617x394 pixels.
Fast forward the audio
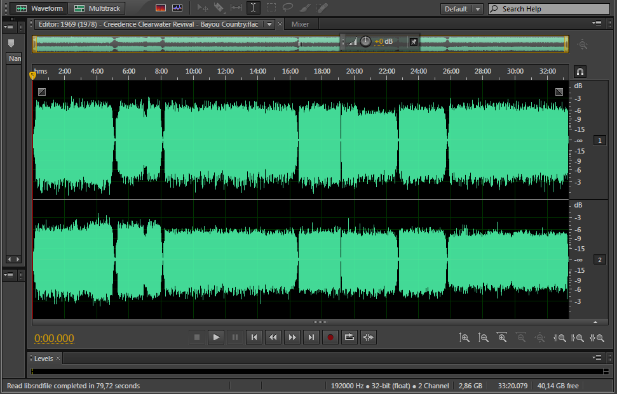coord(292,337)
